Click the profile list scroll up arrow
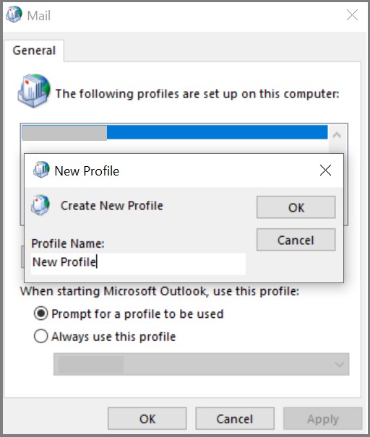The height and width of the screenshot is (437, 370). click(x=337, y=135)
